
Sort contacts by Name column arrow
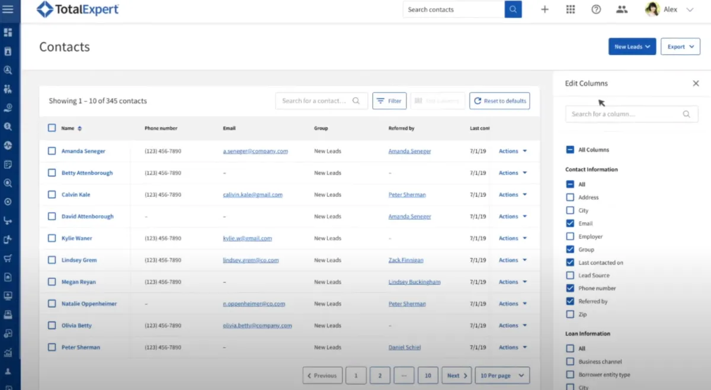click(80, 128)
